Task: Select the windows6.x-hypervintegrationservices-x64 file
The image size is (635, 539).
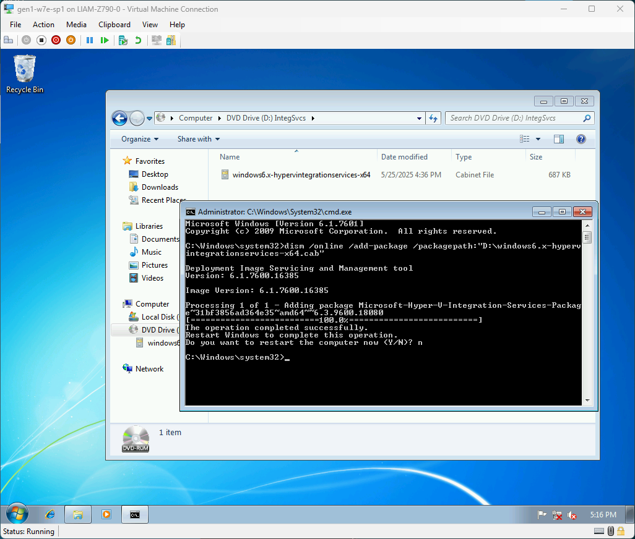Action: (301, 175)
